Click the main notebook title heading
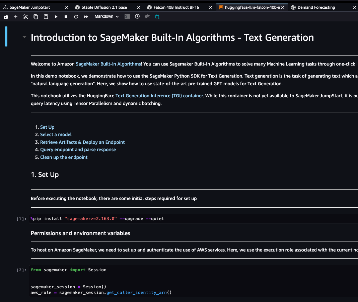358x302 pixels. pyautogui.click(x=172, y=37)
